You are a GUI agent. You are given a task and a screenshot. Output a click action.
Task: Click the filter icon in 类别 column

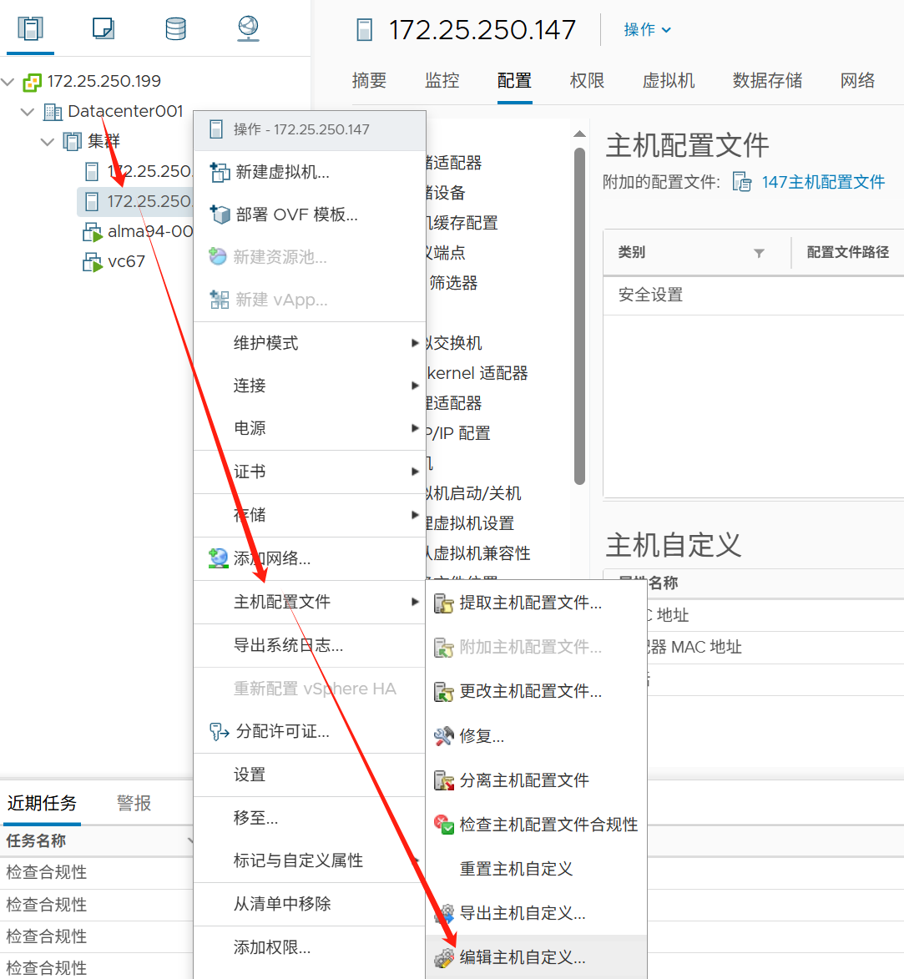coord(759,253)
